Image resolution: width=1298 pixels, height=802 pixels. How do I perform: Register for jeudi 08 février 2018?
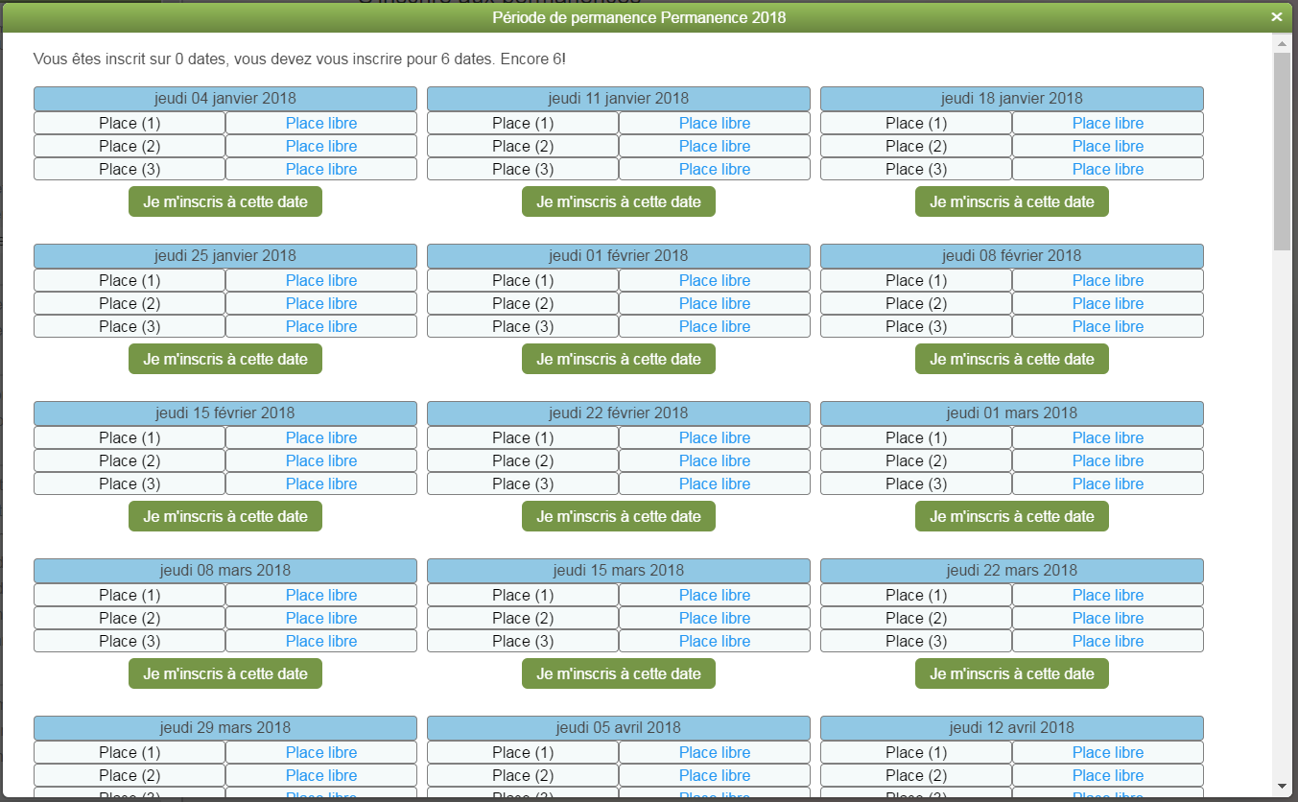click(1012, 359)
